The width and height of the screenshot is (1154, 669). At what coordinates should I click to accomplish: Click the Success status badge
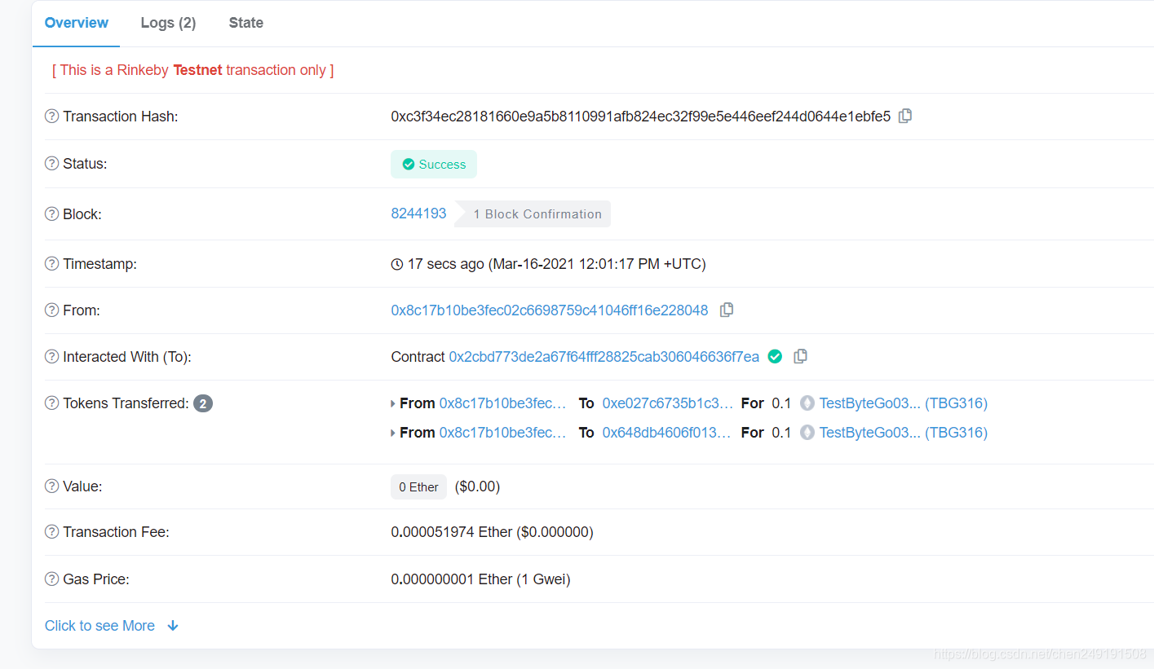[434, 165]
